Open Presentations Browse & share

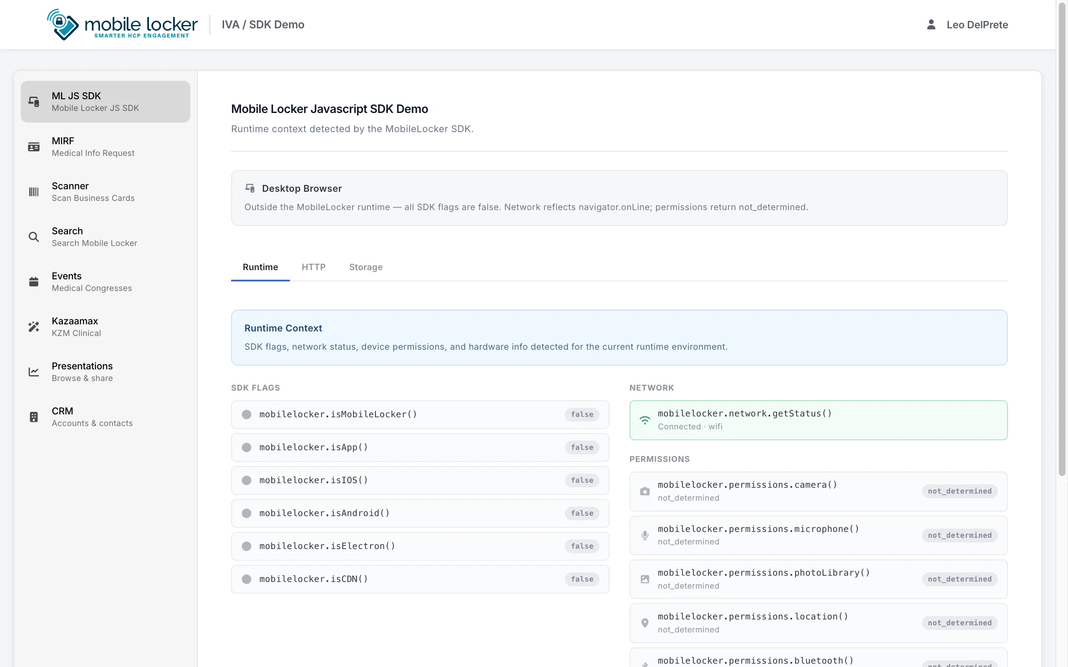pyautogui.click(x=106, y=372)
